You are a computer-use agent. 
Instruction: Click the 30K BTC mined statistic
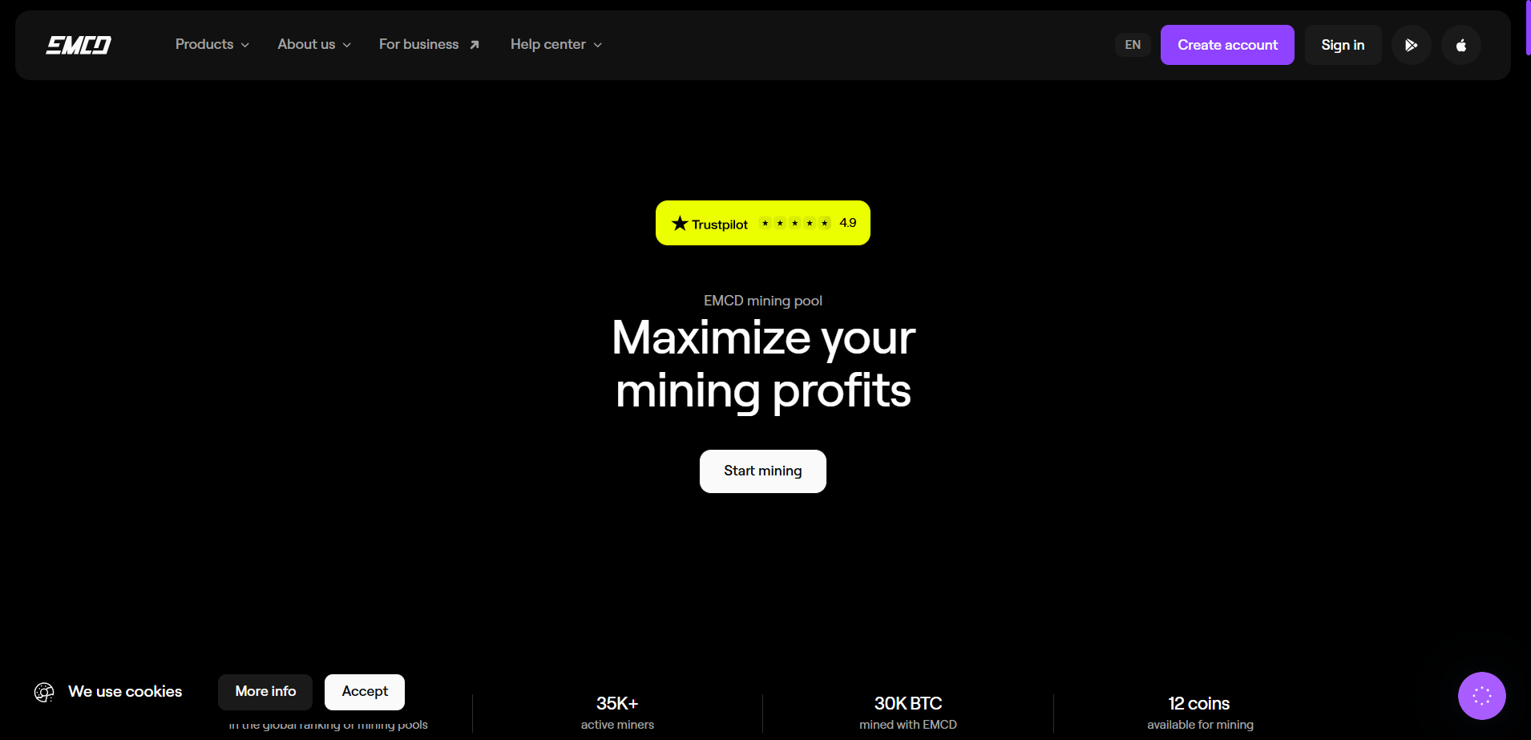coord(907,712)
